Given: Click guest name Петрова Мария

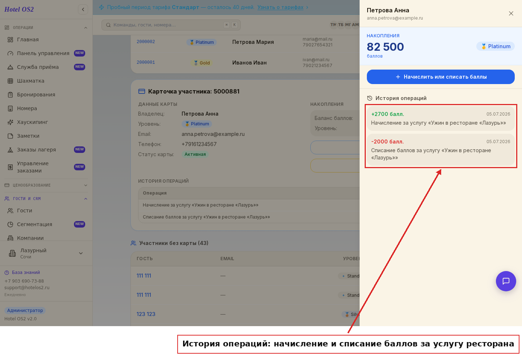Looking at the screenshot, I should click(253, 42).
